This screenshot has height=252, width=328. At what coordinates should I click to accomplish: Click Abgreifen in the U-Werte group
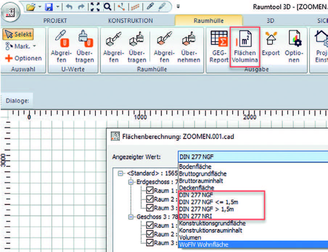point(61,46)
